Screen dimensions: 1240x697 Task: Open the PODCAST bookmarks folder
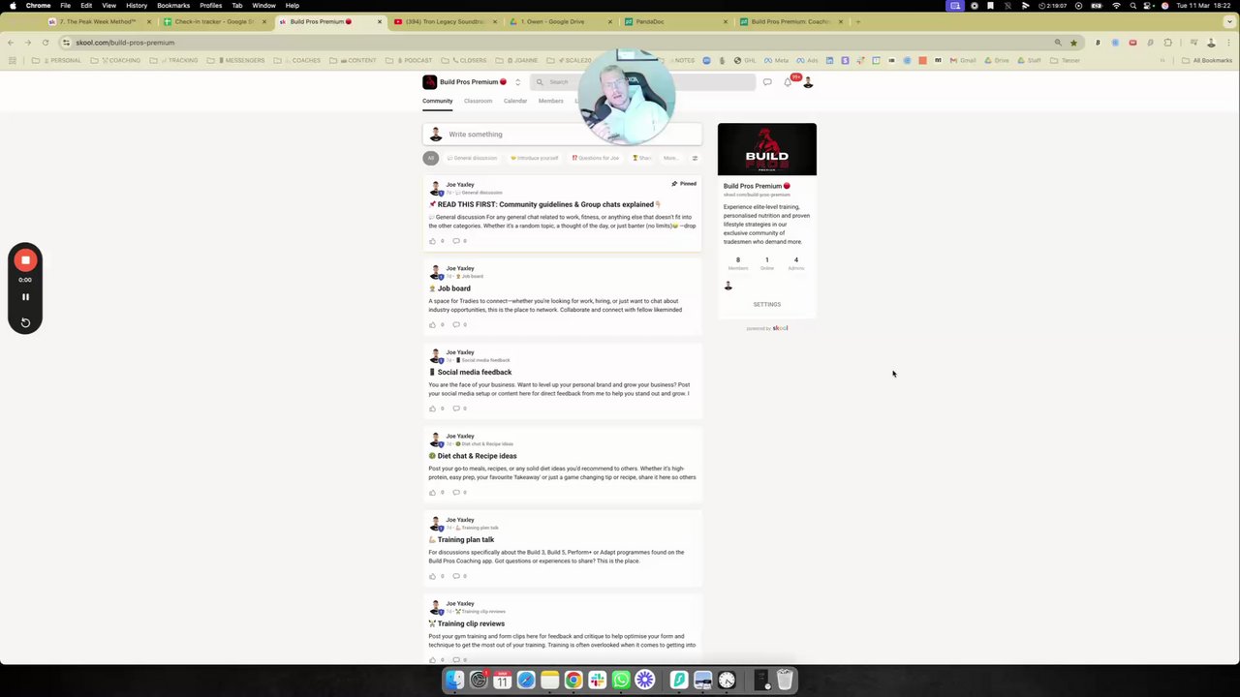(x=411, y=60)
